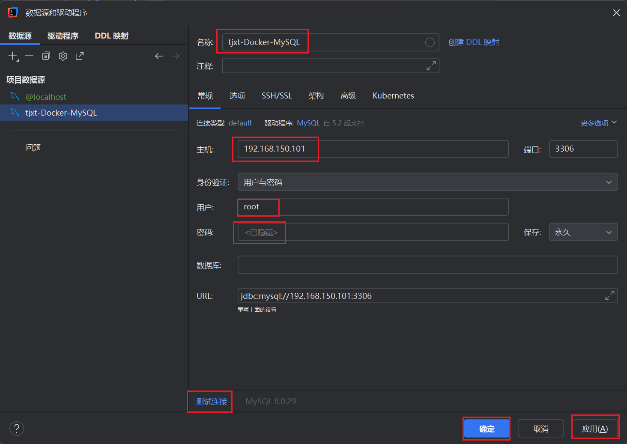Image resolution: width=627 pixels, height=444 pixels.
Task: Remove selected data source with minus icon
Action: click(x=29, y=56)
